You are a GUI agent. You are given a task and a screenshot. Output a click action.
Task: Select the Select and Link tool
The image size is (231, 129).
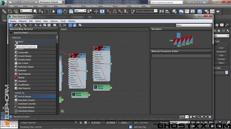(4, 11)
